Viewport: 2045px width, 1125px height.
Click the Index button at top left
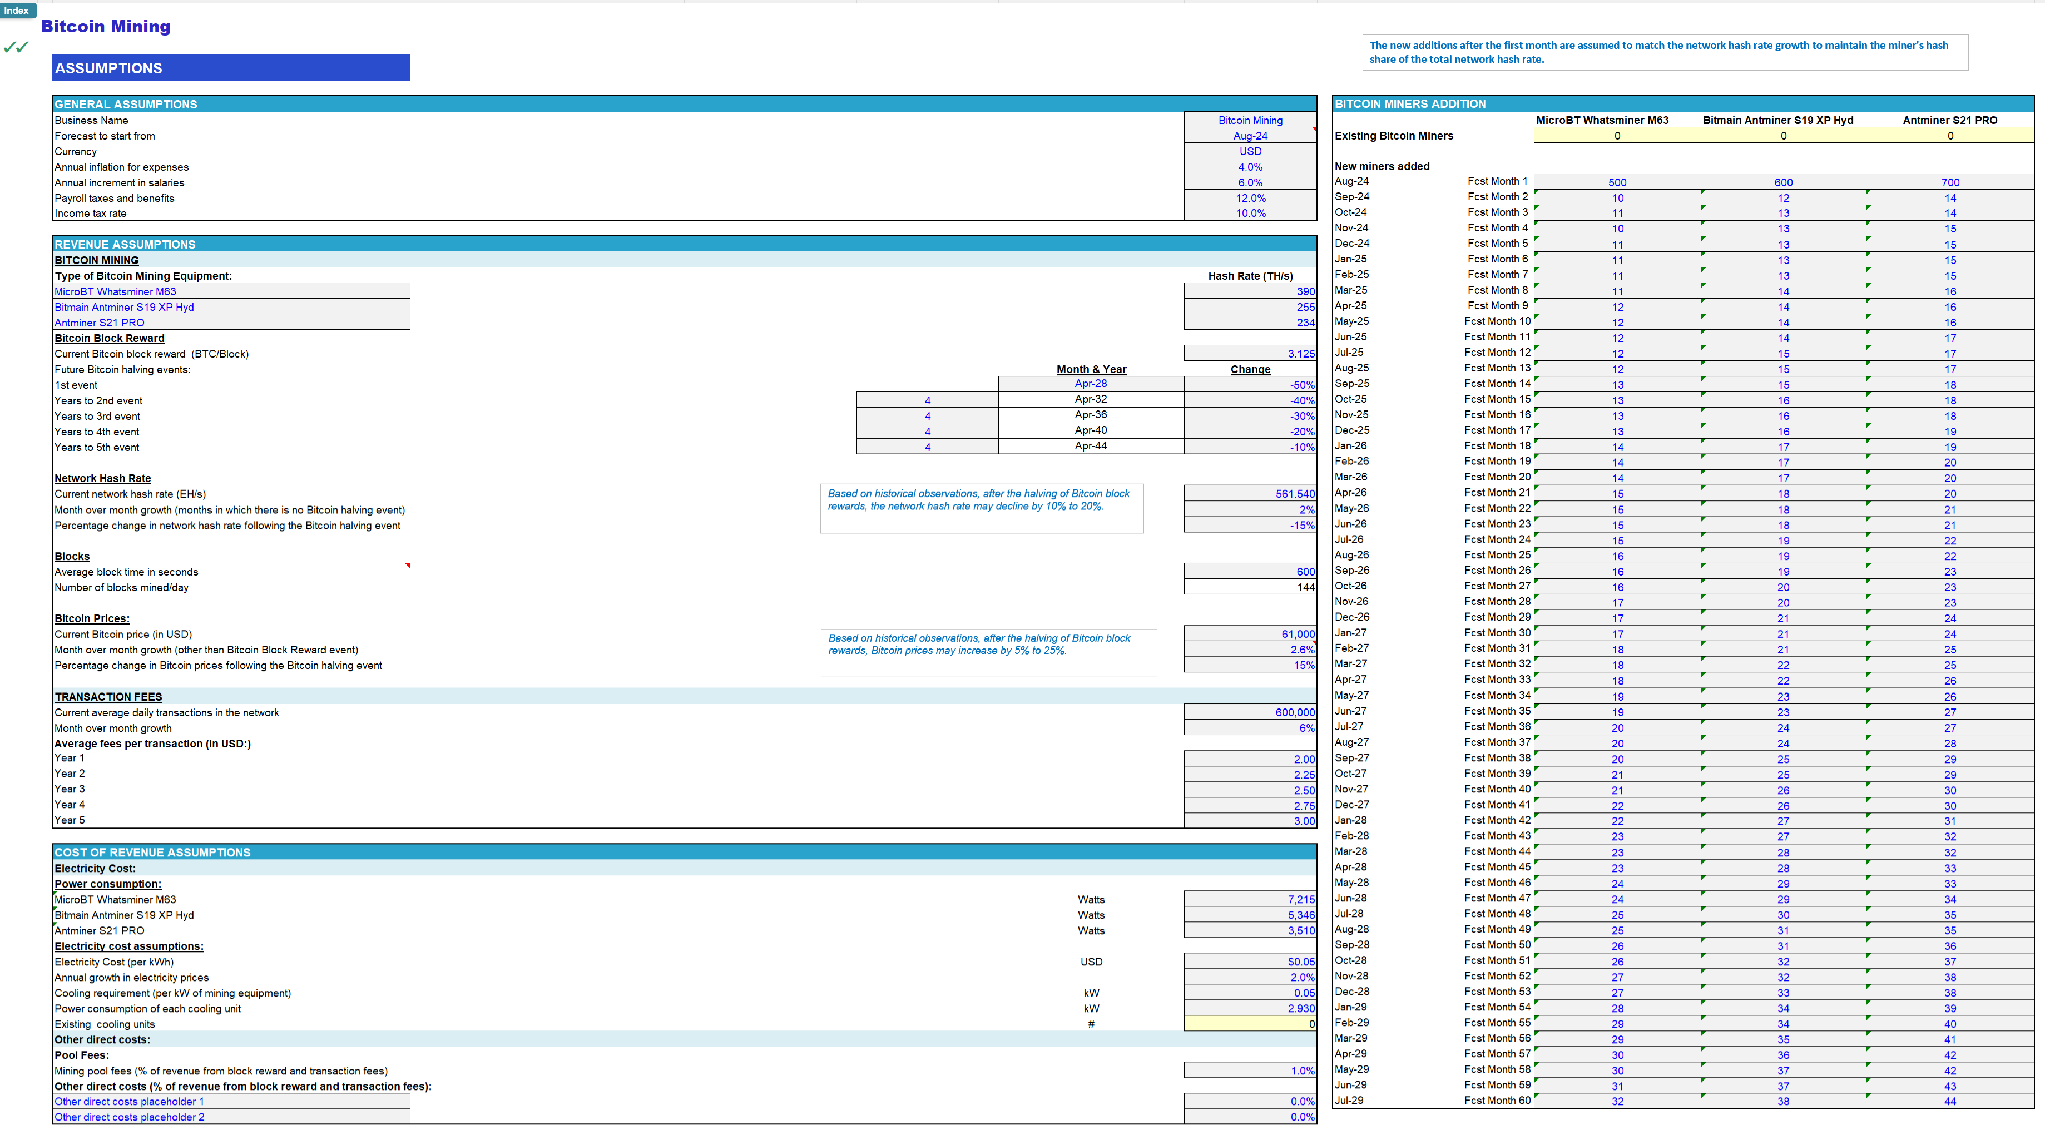pos(17,11)
